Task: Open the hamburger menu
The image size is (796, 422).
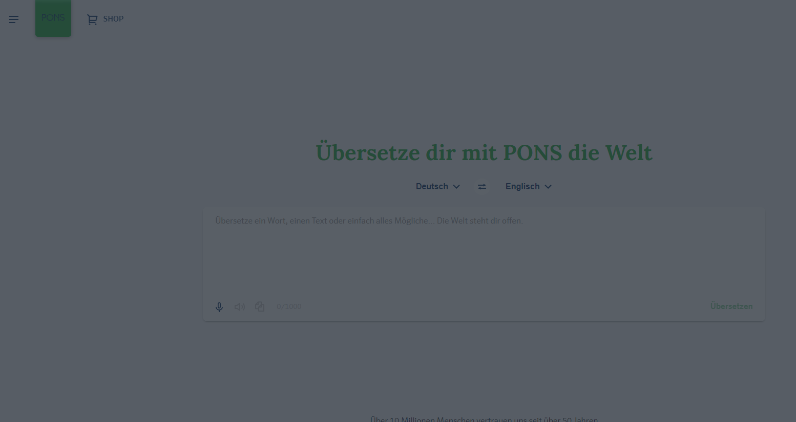Action: [14, 19]
